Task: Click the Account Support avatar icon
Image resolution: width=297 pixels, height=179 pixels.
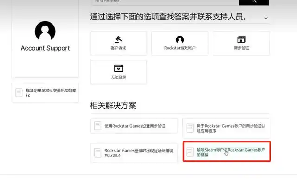Action: pyautogui.click(x=45, y=31)
